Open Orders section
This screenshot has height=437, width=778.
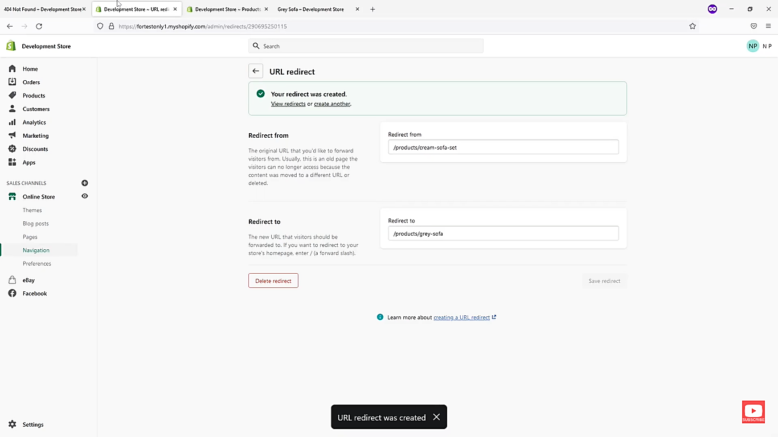(31, 82)
